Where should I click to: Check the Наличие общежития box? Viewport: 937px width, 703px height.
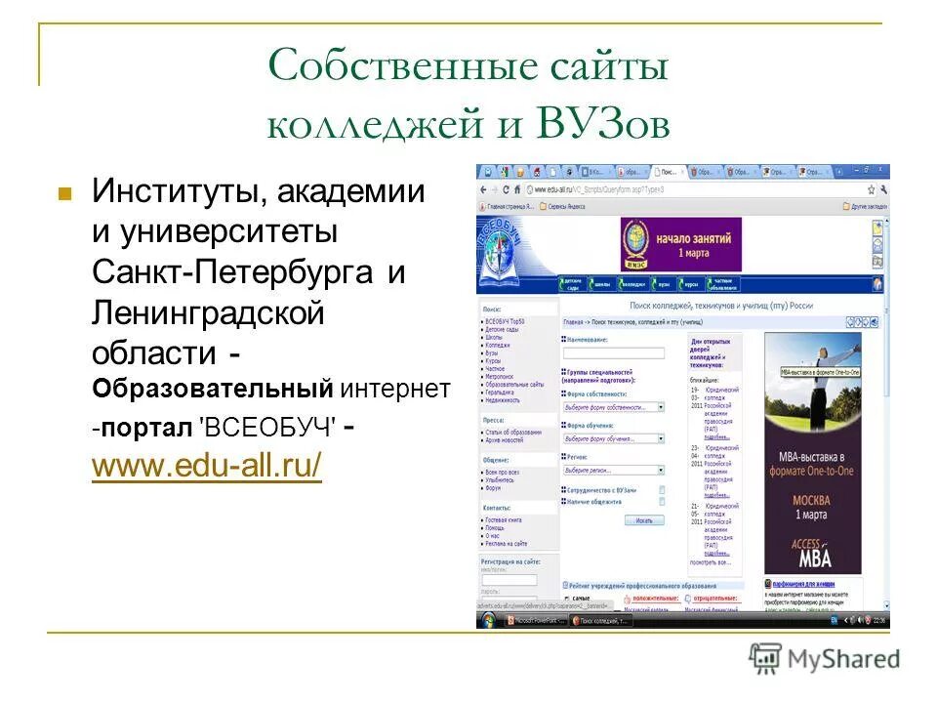[x=661, y=500]
